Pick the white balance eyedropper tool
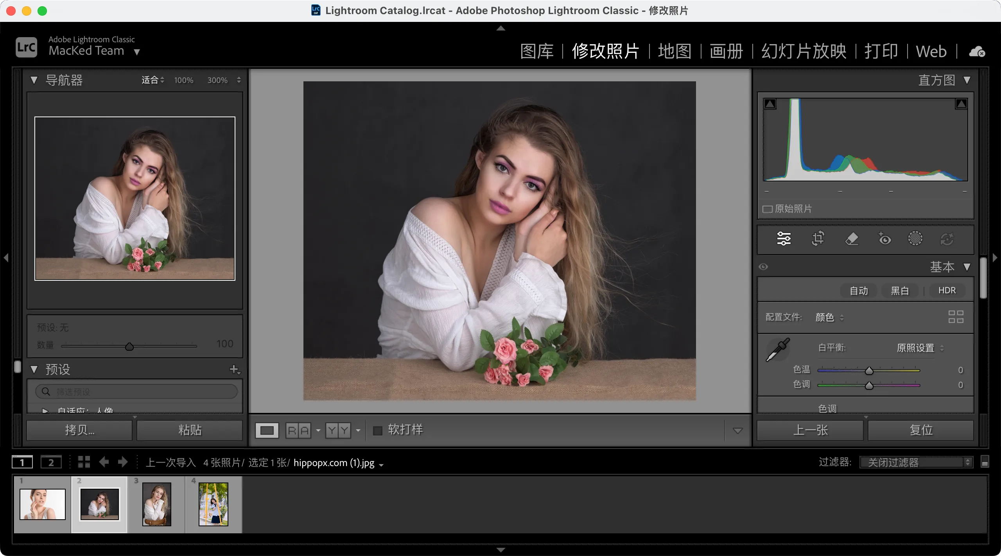Screen dimensions: 1001x556 (x=777, y=350)
